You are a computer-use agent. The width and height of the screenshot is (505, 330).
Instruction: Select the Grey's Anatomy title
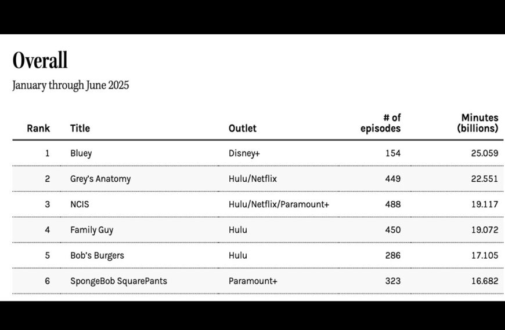pos(100,179)
